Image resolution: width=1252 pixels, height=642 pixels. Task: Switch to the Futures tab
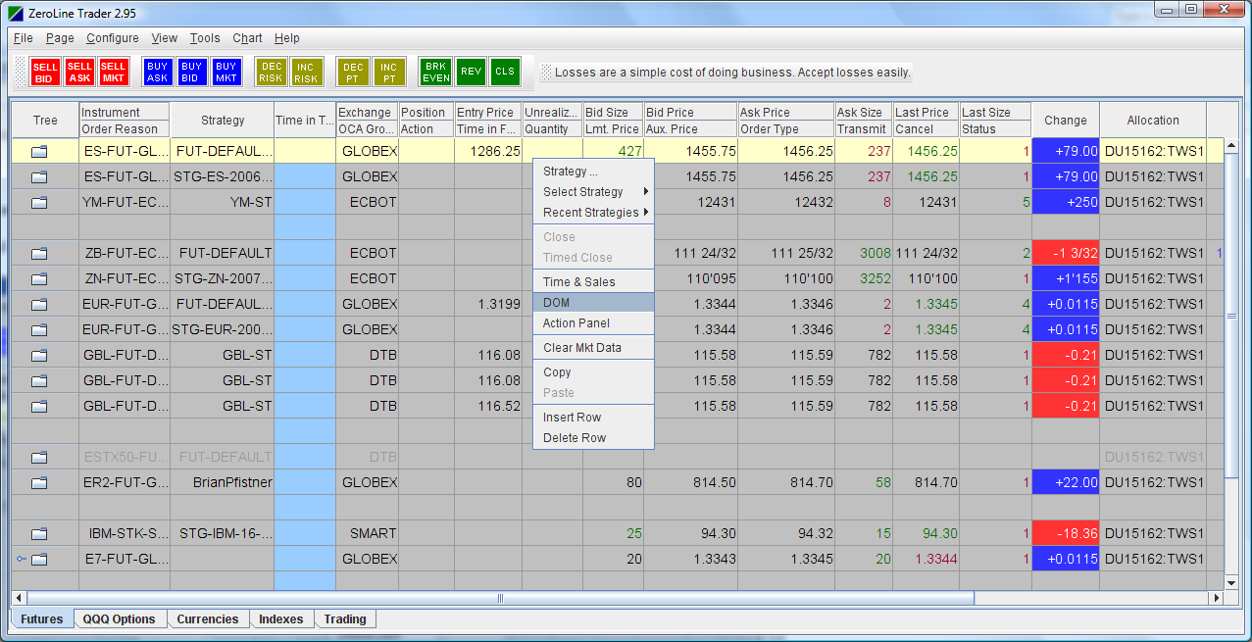pos(42,619)
